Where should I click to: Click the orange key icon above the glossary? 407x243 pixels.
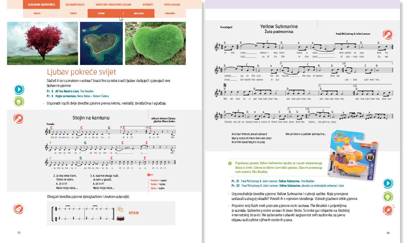(149, 175)
